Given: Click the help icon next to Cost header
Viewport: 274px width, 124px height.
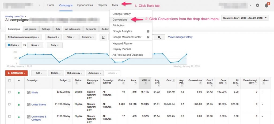Looking at the screenshot, I should pos(173,81).
